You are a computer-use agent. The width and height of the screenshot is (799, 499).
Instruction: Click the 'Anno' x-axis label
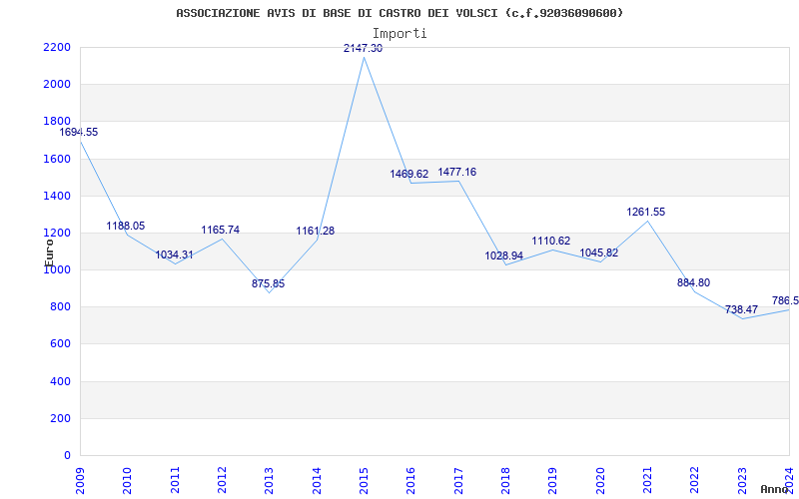[775, 489]
